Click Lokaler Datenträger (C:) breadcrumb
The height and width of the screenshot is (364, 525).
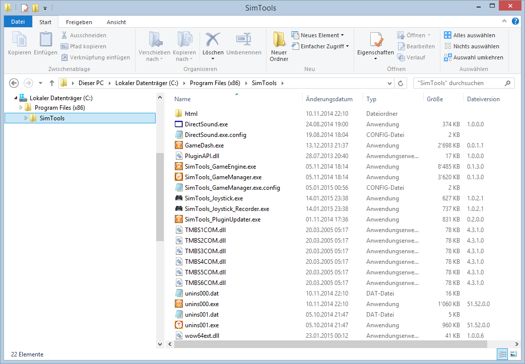pos(147,83)
